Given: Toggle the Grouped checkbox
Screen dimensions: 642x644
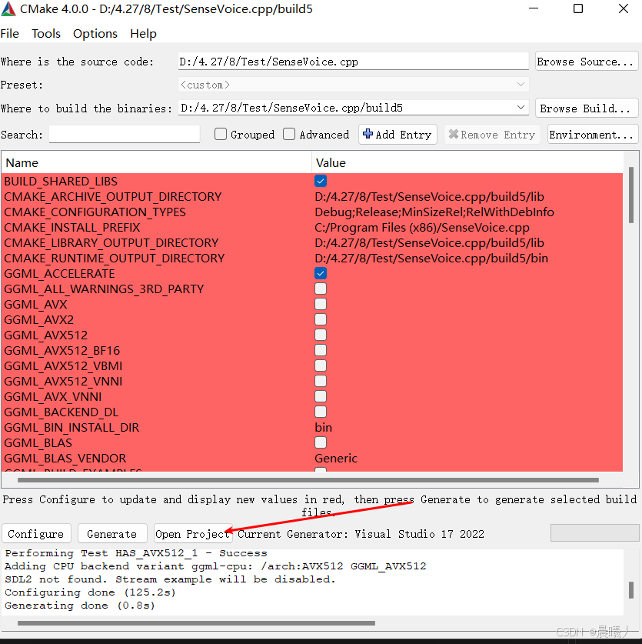Looking at the screenshot, I should coord(220,134).
